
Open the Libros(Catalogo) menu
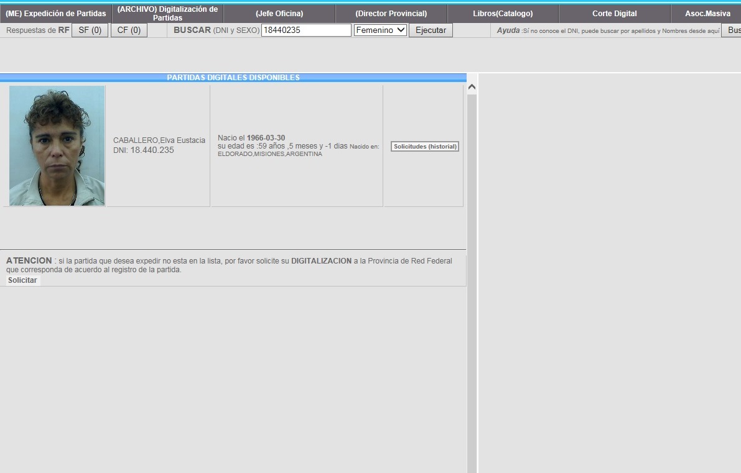[503, 14]
